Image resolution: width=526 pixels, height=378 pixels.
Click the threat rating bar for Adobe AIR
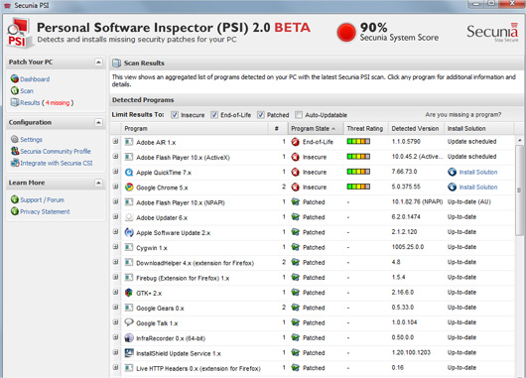(x=358, y=141)
